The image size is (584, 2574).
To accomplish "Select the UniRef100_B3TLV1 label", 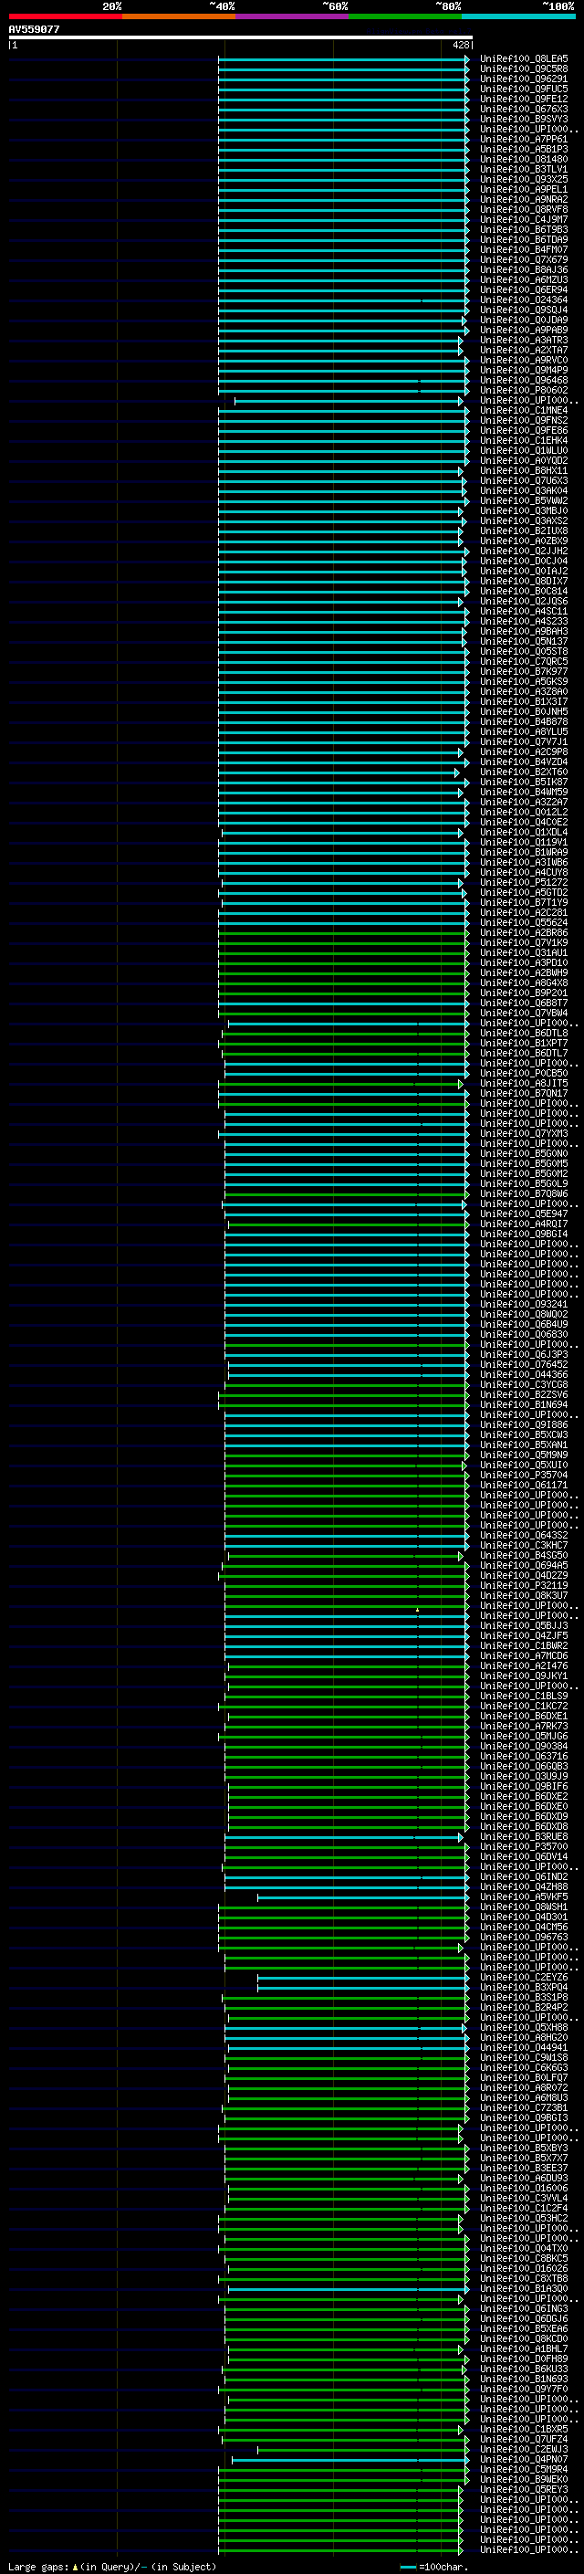I will tap(524, 170).
